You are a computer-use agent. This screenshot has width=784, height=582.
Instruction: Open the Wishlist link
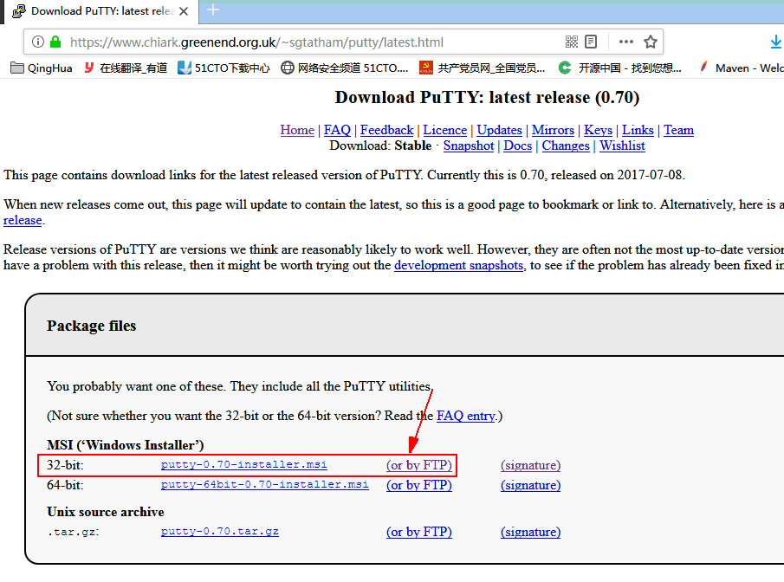622,145
